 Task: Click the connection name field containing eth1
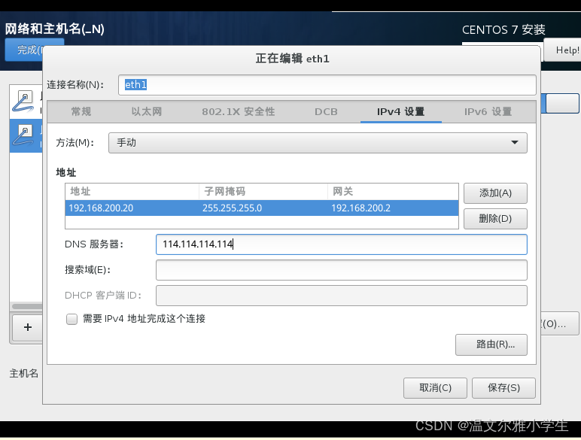(x=327, y=85)
